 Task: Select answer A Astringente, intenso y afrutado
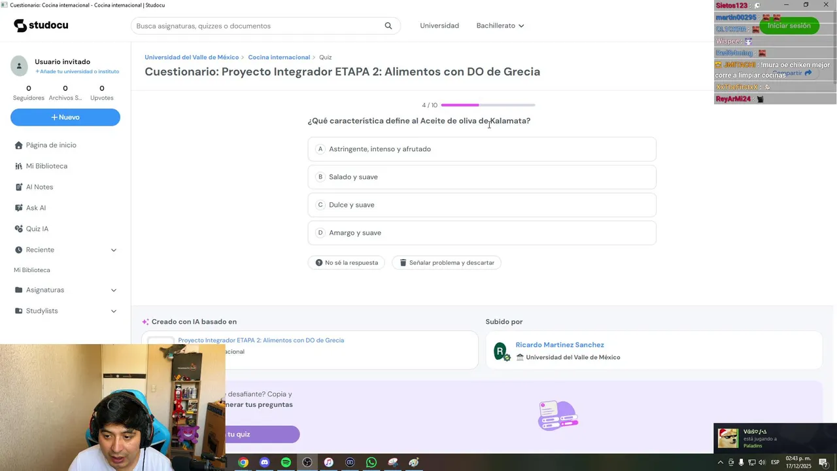(482, 149)
